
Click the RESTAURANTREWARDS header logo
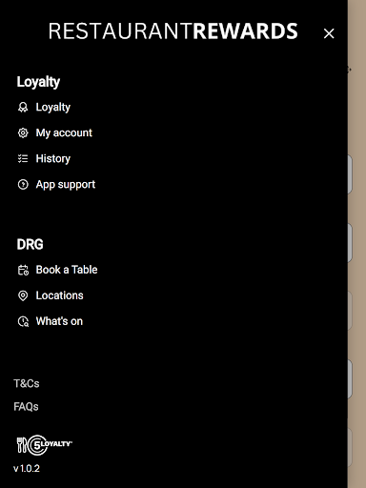coord(173,31)
